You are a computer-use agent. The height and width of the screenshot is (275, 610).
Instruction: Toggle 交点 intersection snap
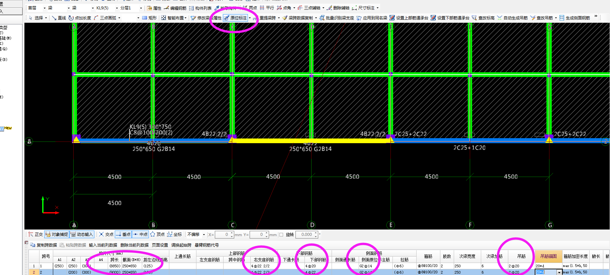pos(106,235)
